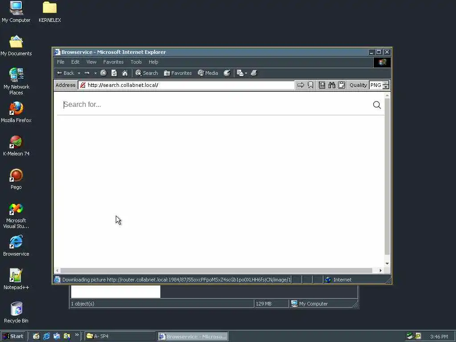Open the Forward history dropdown arrow
The image size is (456, 342).
tap(95, 73)
